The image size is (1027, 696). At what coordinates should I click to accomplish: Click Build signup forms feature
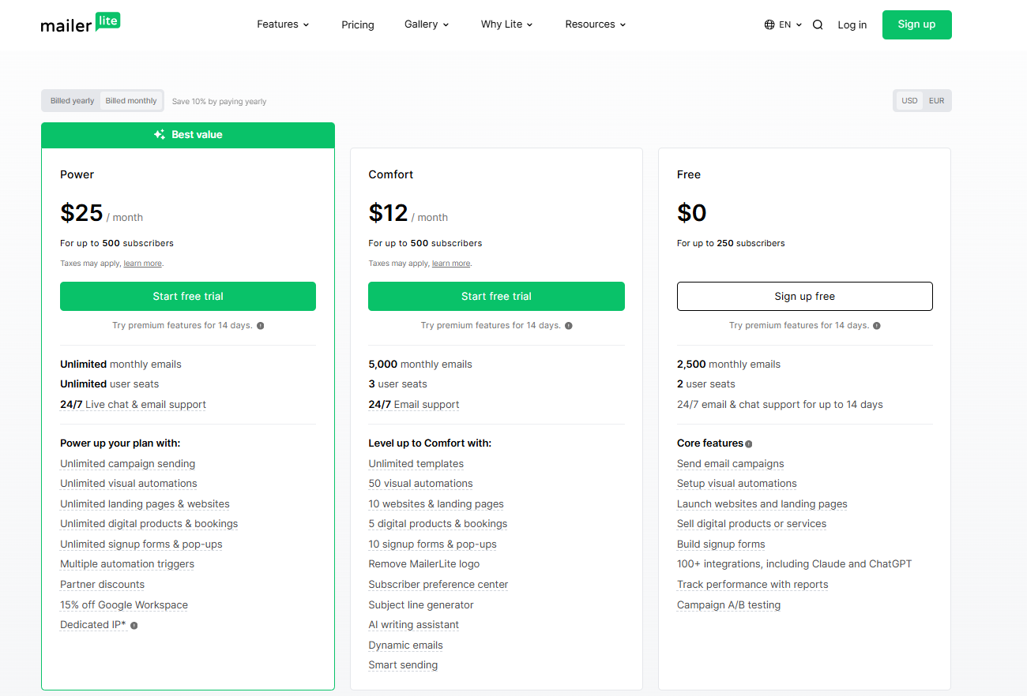721,544
